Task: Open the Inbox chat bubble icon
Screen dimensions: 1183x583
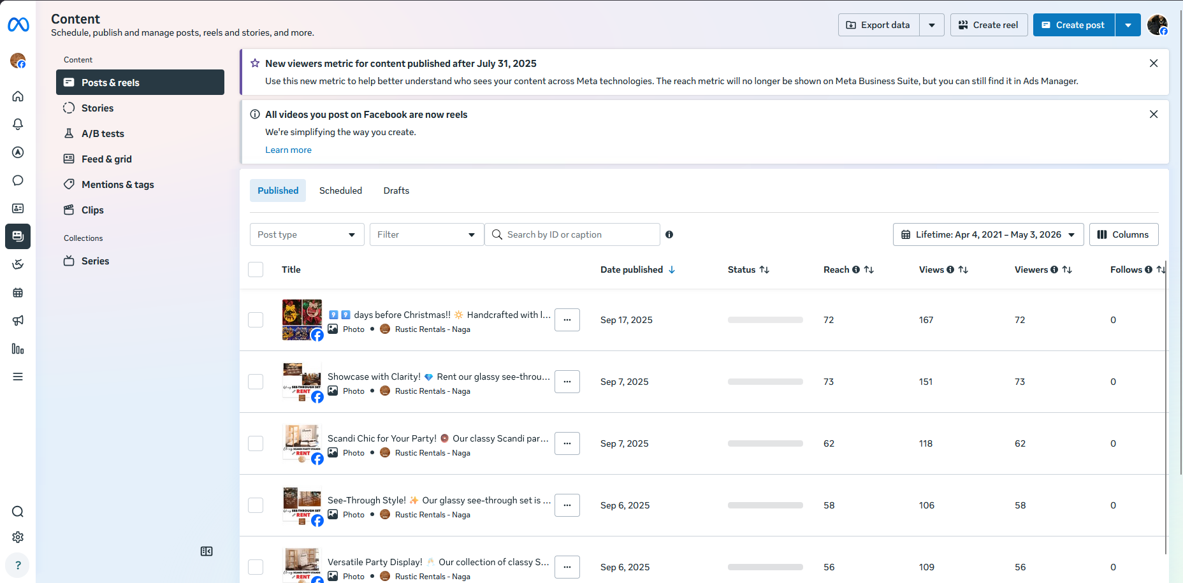Action: pyautogui.click(x=18, y=180)
